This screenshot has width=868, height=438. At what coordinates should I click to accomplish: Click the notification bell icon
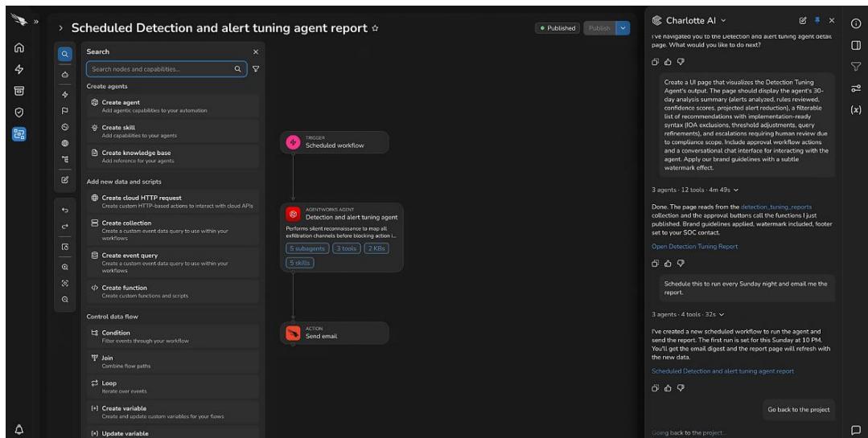click(x=19, y=430)
